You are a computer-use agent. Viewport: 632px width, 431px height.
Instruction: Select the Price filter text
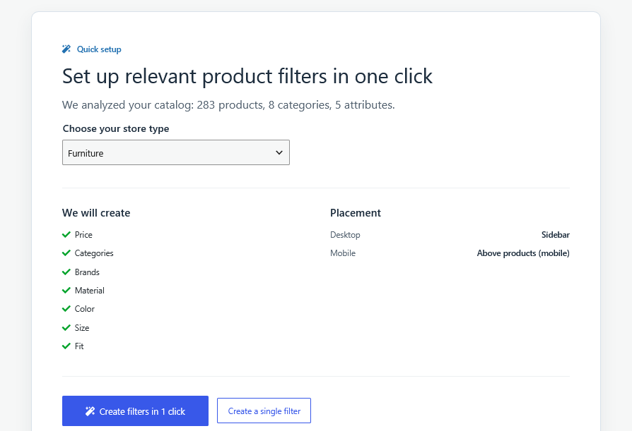pyautogui.click(x=83, y=235)
